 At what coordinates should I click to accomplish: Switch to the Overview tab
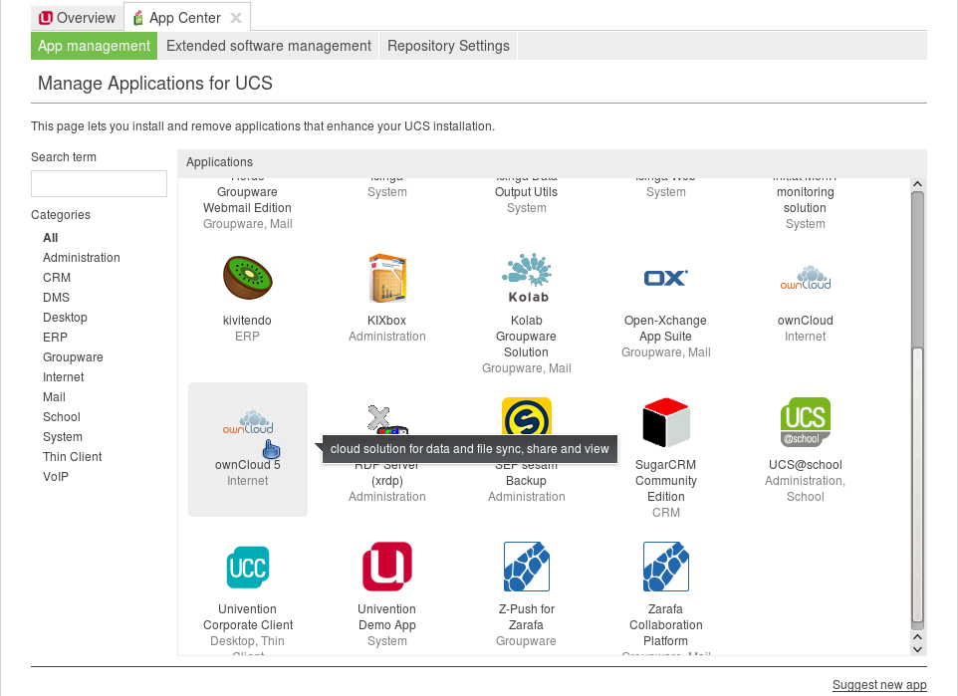[x=77, y=17]
